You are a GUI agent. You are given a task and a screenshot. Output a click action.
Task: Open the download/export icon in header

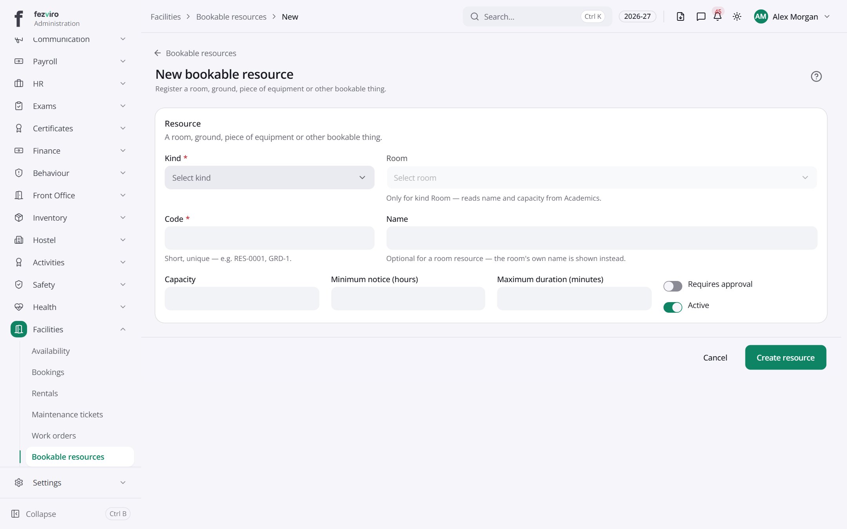pos(680,16)
